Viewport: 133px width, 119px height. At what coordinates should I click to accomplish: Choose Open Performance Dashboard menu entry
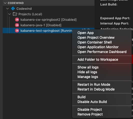102,52
